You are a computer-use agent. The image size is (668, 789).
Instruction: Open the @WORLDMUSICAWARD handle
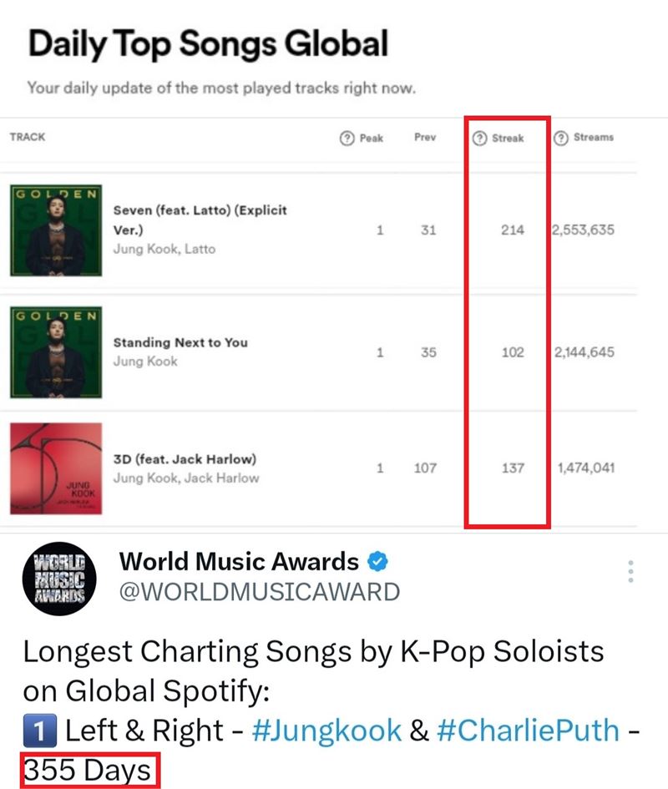click(x=260, y=592)
